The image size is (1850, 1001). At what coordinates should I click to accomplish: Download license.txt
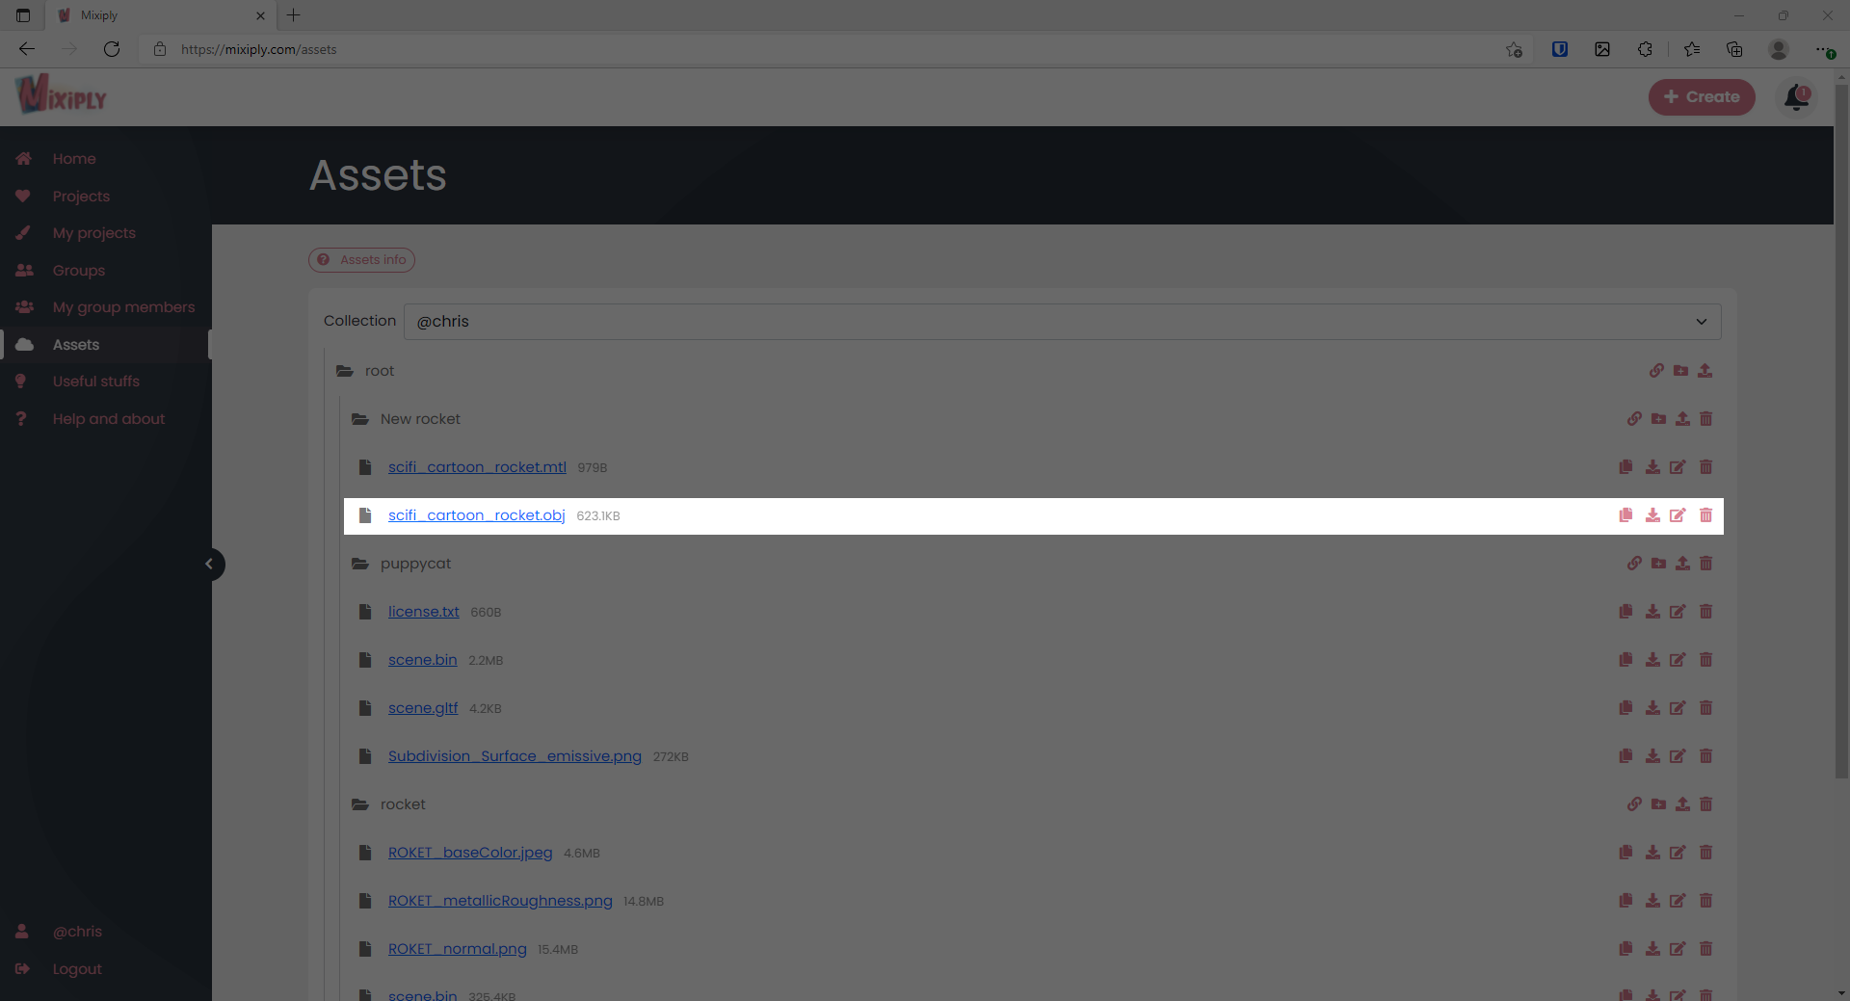[1652, 612]
